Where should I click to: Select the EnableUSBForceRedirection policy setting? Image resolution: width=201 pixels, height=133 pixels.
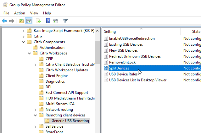click(132, 38)
